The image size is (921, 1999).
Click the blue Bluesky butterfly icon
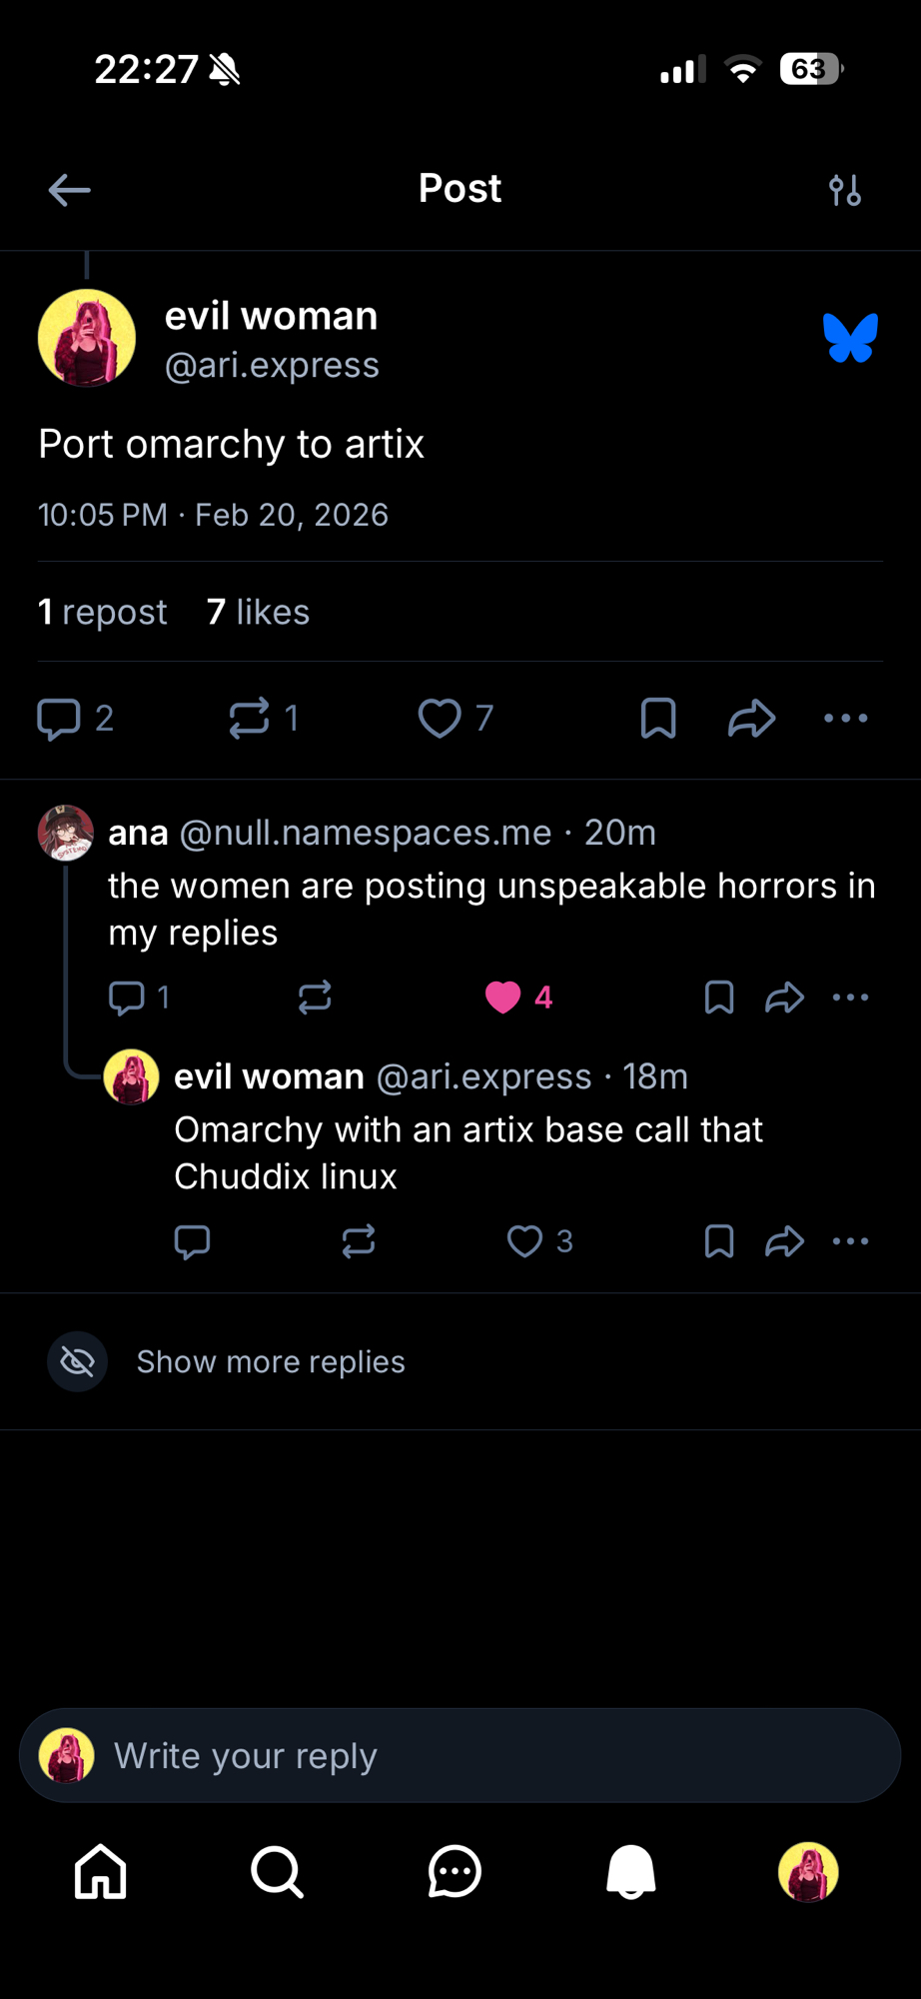coord(850,338)
